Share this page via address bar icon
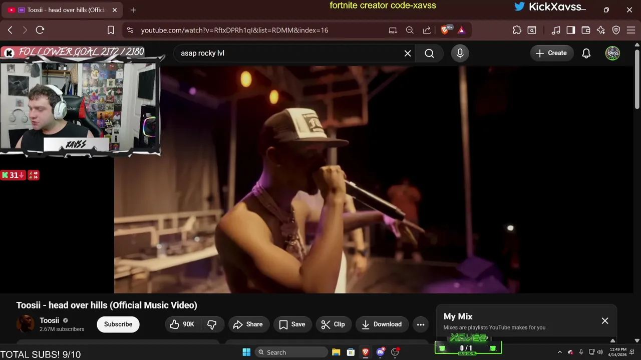The image size is (641, 360). [x=427, y=30]
